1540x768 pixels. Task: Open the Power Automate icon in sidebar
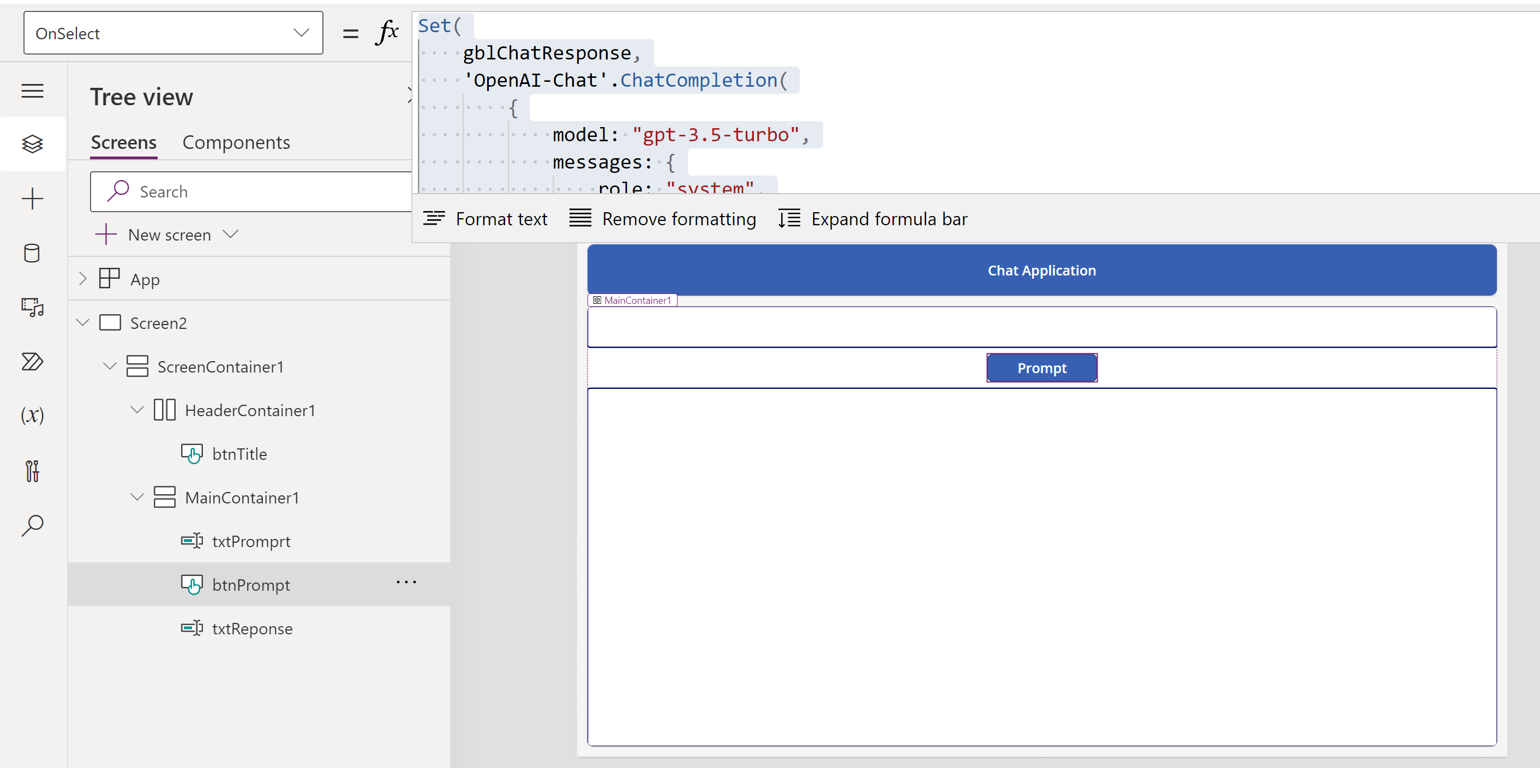click(x=32, y=362)
